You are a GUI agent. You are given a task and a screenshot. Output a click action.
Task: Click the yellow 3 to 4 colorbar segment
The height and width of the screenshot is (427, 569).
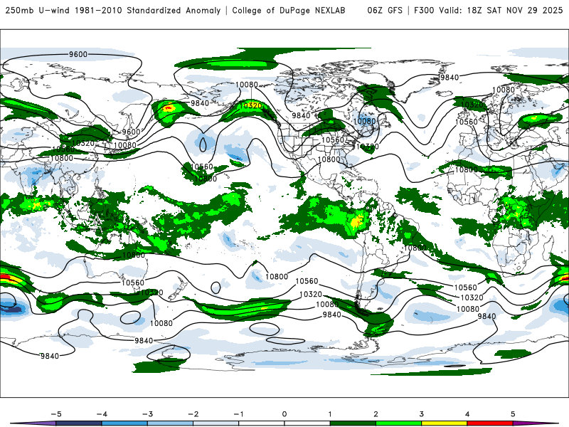coord(445,423)
